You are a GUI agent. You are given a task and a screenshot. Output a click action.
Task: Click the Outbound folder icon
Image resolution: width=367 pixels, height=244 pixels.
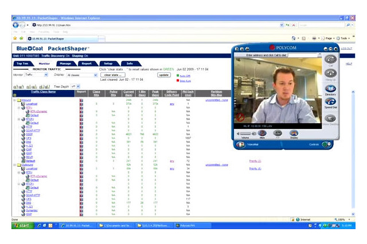(19, 165)
